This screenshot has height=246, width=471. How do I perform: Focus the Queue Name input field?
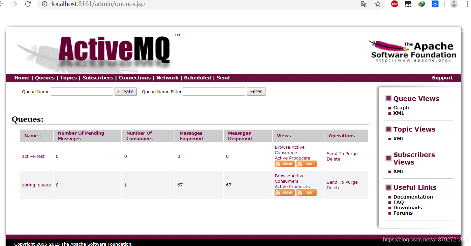[82, 92]
